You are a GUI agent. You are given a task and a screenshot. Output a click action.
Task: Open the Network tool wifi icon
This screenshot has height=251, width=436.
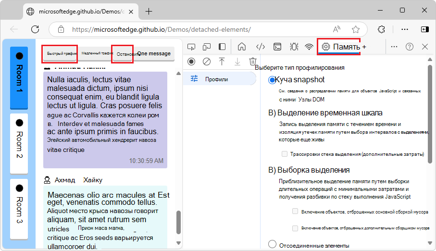pyautogui.click(x=309, y=47)
